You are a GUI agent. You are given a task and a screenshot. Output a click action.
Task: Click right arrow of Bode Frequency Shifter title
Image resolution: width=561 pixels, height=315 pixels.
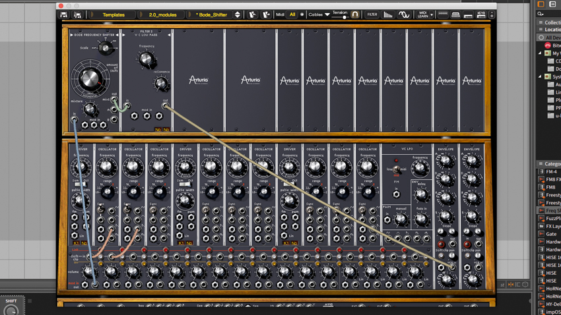tap(117, 35)
